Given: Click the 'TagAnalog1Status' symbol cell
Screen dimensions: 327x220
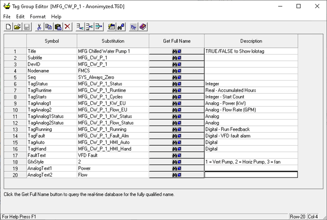Looking at the screenshot, I should (x=52, y=116).
